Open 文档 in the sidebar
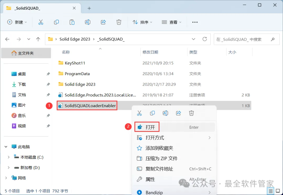 pyautogui.click(x=22, y=95)
